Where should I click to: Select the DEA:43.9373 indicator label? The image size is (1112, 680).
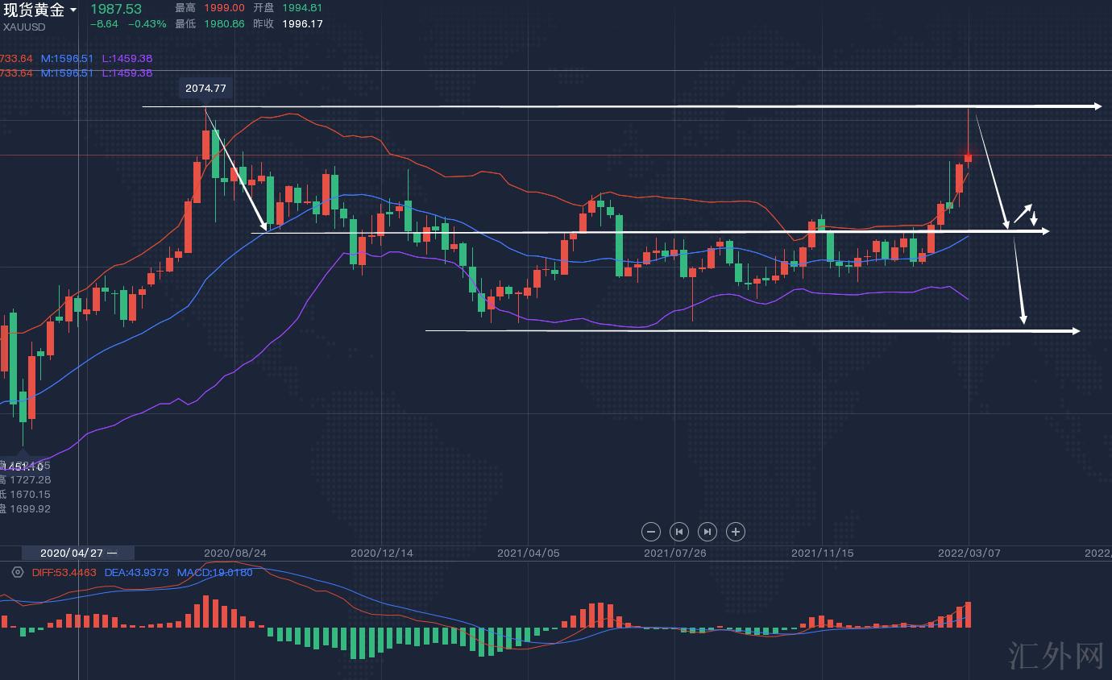(136, 573)
